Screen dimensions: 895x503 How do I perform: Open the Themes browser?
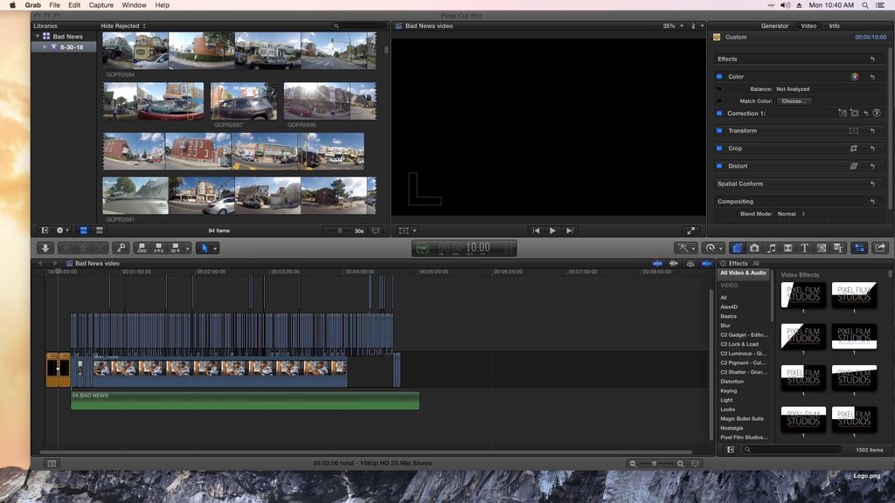(838, 248)
